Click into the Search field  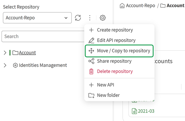point(43,37)
